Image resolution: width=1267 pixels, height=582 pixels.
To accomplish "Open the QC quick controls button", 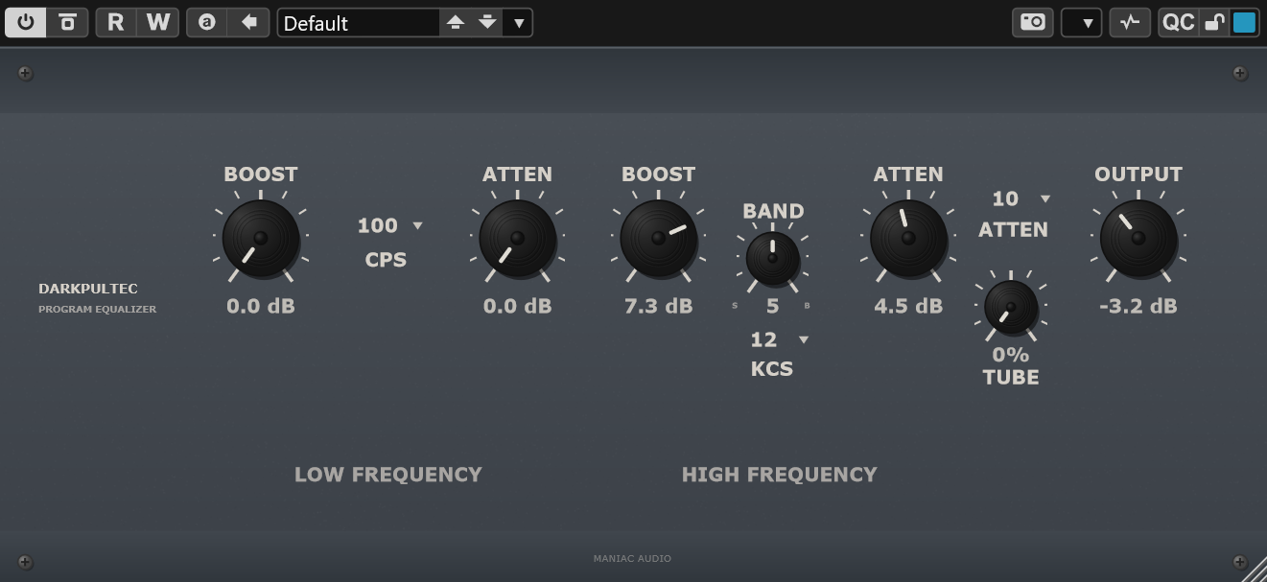I will [1178, 22].
